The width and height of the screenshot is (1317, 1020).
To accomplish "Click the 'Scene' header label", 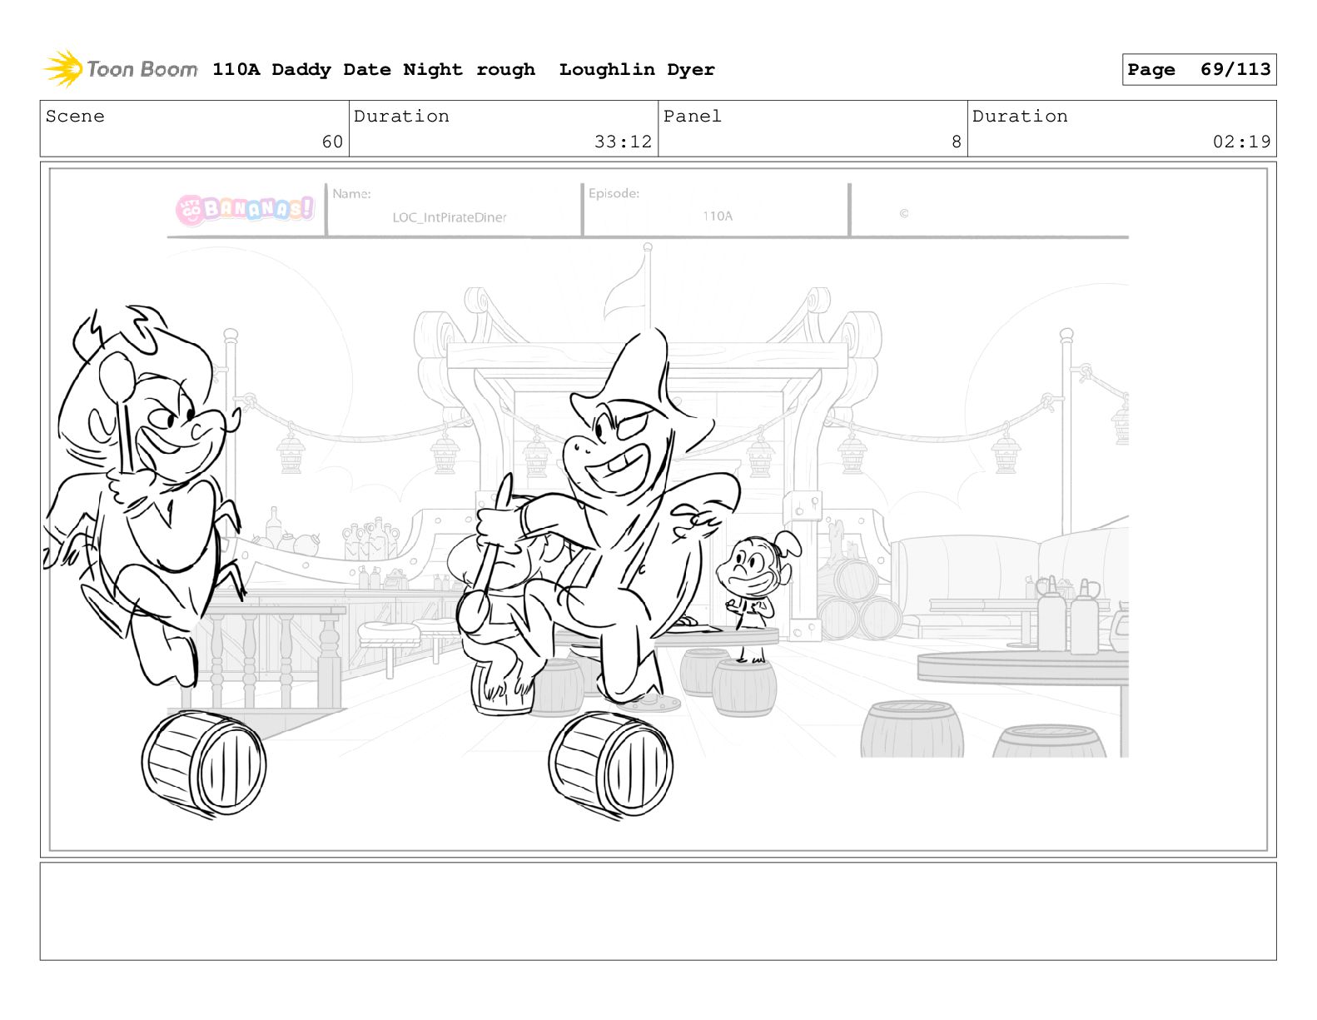I will coord(75,117).
